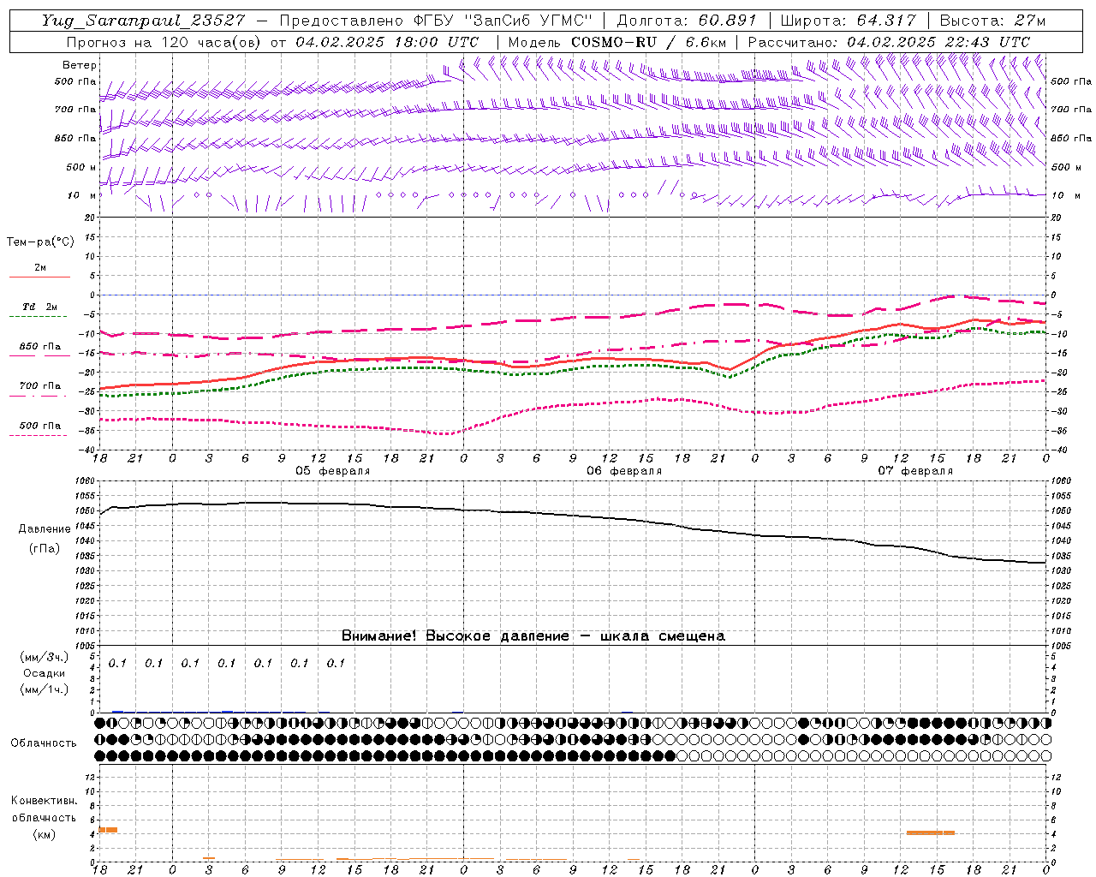1096x877 pixels.
Task: Select the (мм/3ч.) precipitation unit label
Action: click(x=45, y=658)
